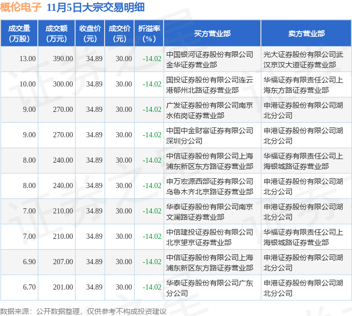Select the 成交量(万股) column header
Image resolution: width=352 pixels, height=316 pixels.
pyautogui.click(x=19, y=34)
